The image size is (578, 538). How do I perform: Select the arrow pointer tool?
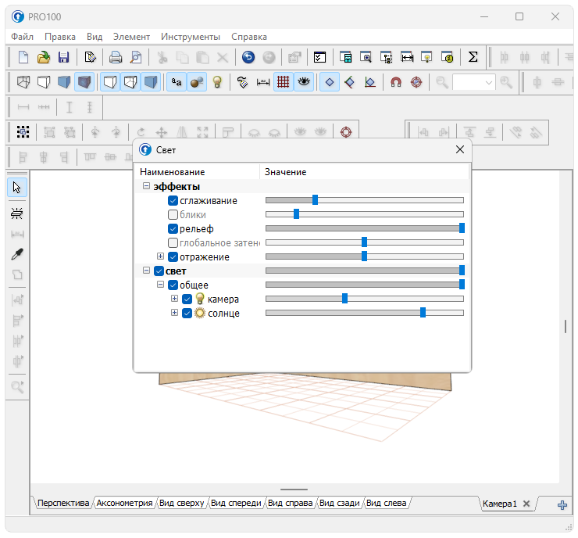tap(17, 188)
